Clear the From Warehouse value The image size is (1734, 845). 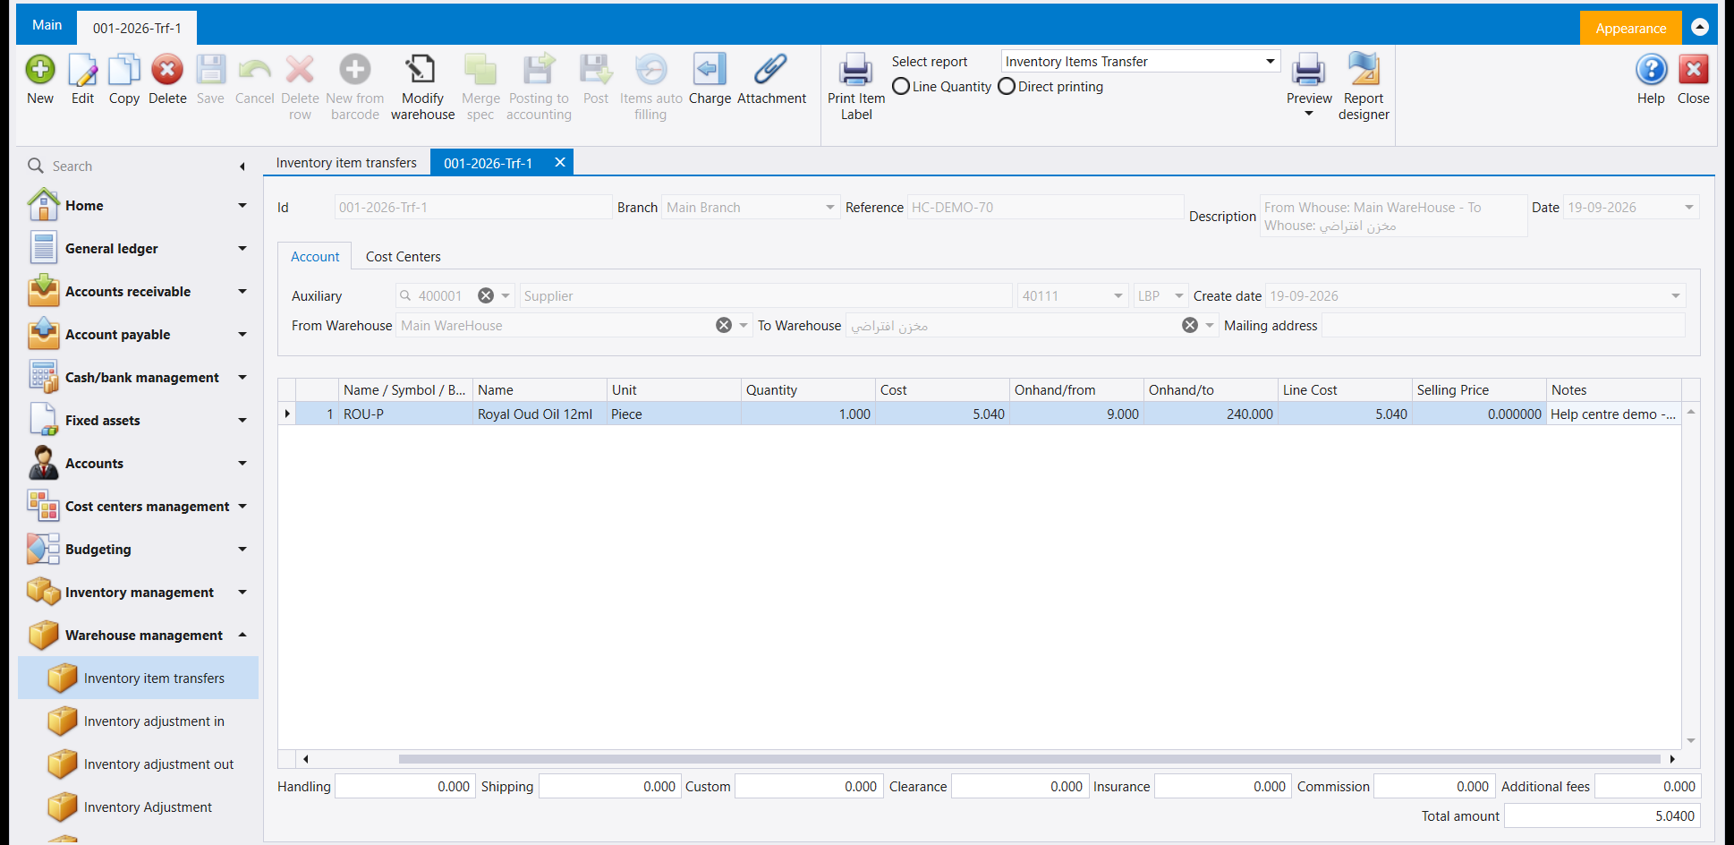pyautogui.click(x=724, y=326)
